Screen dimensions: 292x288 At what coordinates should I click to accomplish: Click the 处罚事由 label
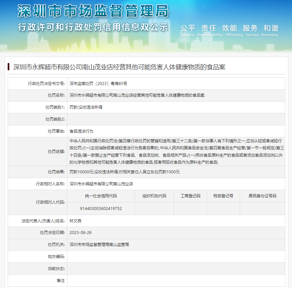(56, 131)
